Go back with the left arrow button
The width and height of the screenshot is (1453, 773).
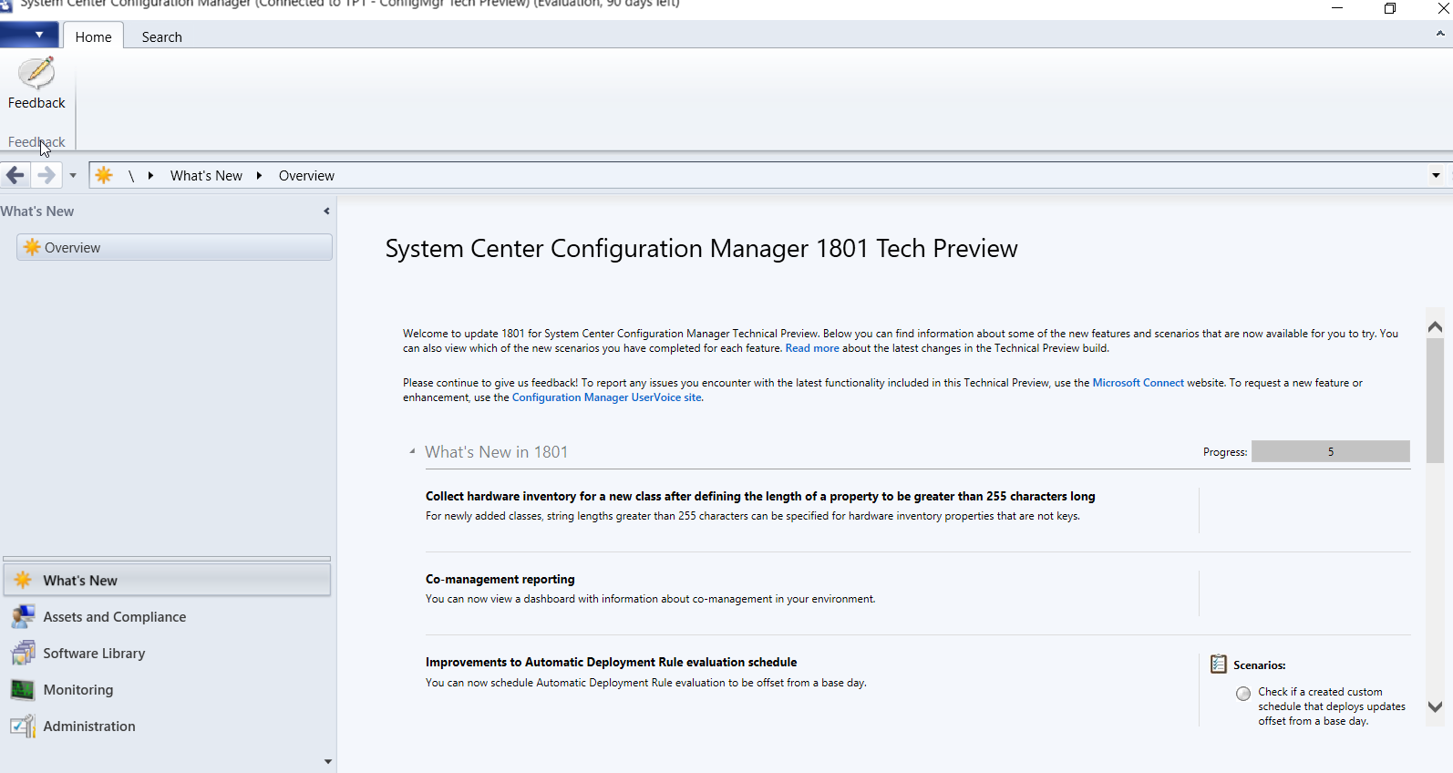click(x=15, y=175)
